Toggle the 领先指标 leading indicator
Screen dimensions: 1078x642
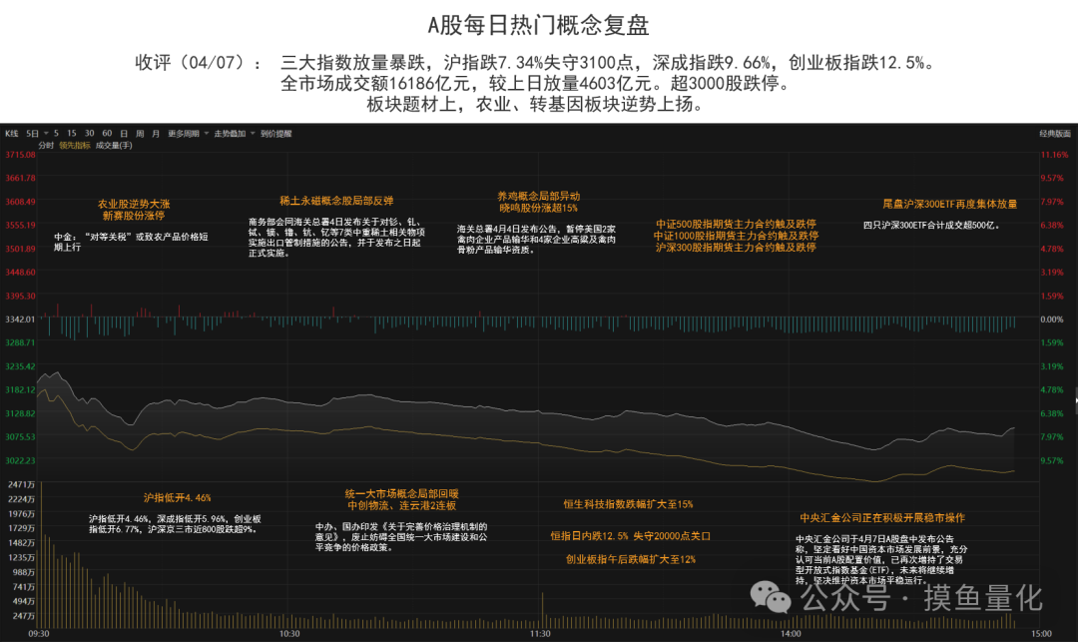(75, 146)
